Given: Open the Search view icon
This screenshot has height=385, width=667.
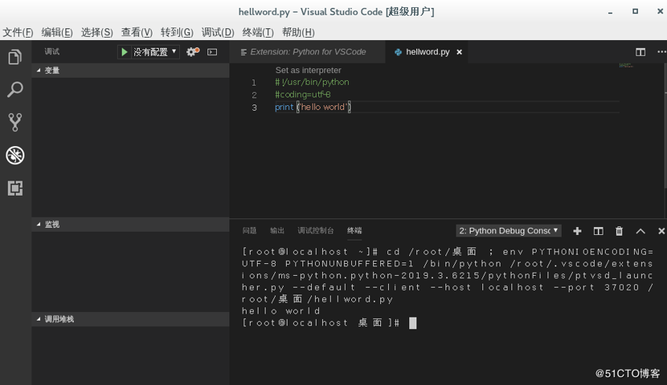Looking at the screenshot, I should [x=15, y=90].
